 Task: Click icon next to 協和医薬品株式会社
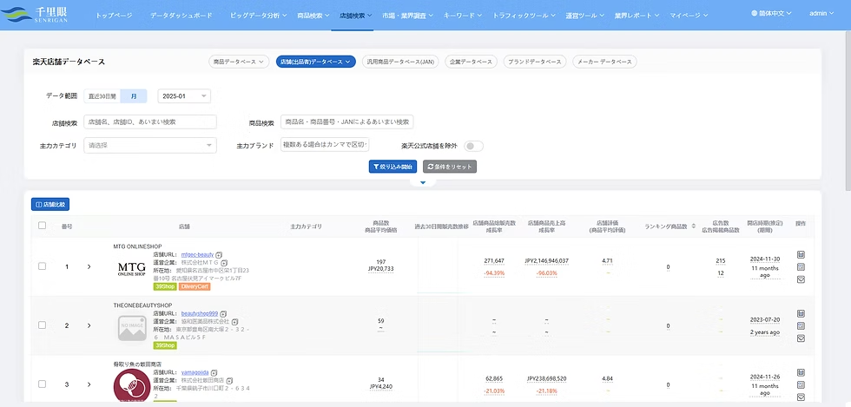(x=234, y=322)
